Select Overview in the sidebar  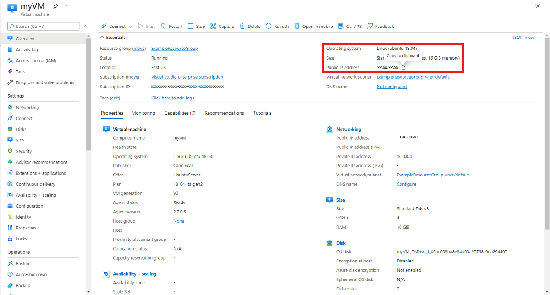(43, 39)
